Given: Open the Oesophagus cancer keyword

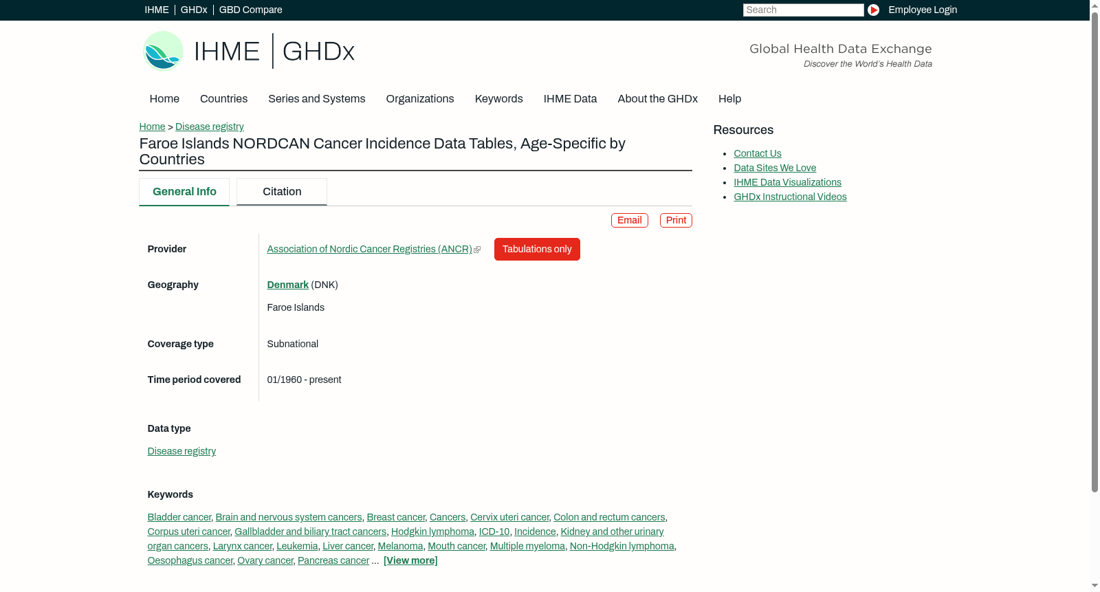Looking at the screenshot, I should [190, 560].
